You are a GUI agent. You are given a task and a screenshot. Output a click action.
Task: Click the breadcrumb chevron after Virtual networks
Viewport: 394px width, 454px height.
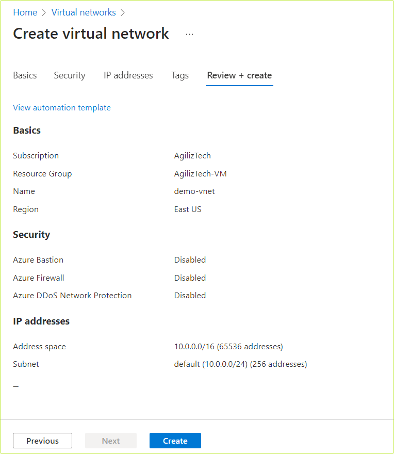123,12
